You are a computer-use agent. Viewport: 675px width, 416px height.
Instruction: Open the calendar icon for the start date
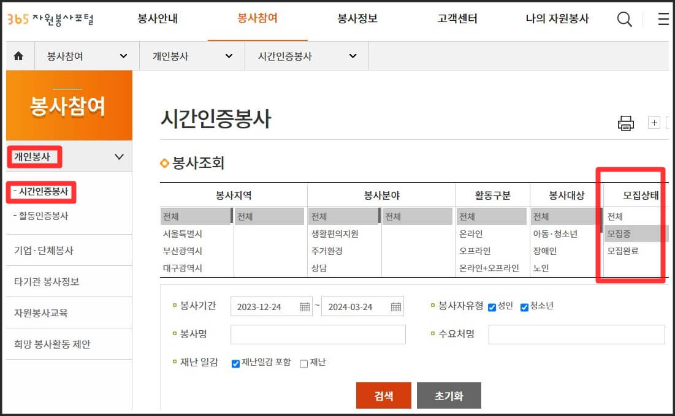pos(305,306)
